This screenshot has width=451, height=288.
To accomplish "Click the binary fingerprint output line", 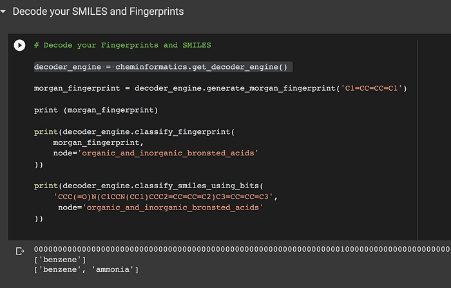I will coord(242,249).
